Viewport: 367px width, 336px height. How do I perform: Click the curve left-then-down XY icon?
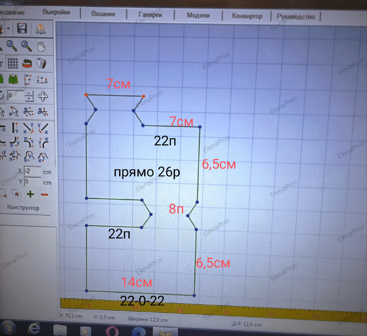43,143
